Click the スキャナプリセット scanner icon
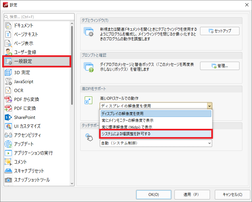 pyautogui.click(x=8, y=171)
